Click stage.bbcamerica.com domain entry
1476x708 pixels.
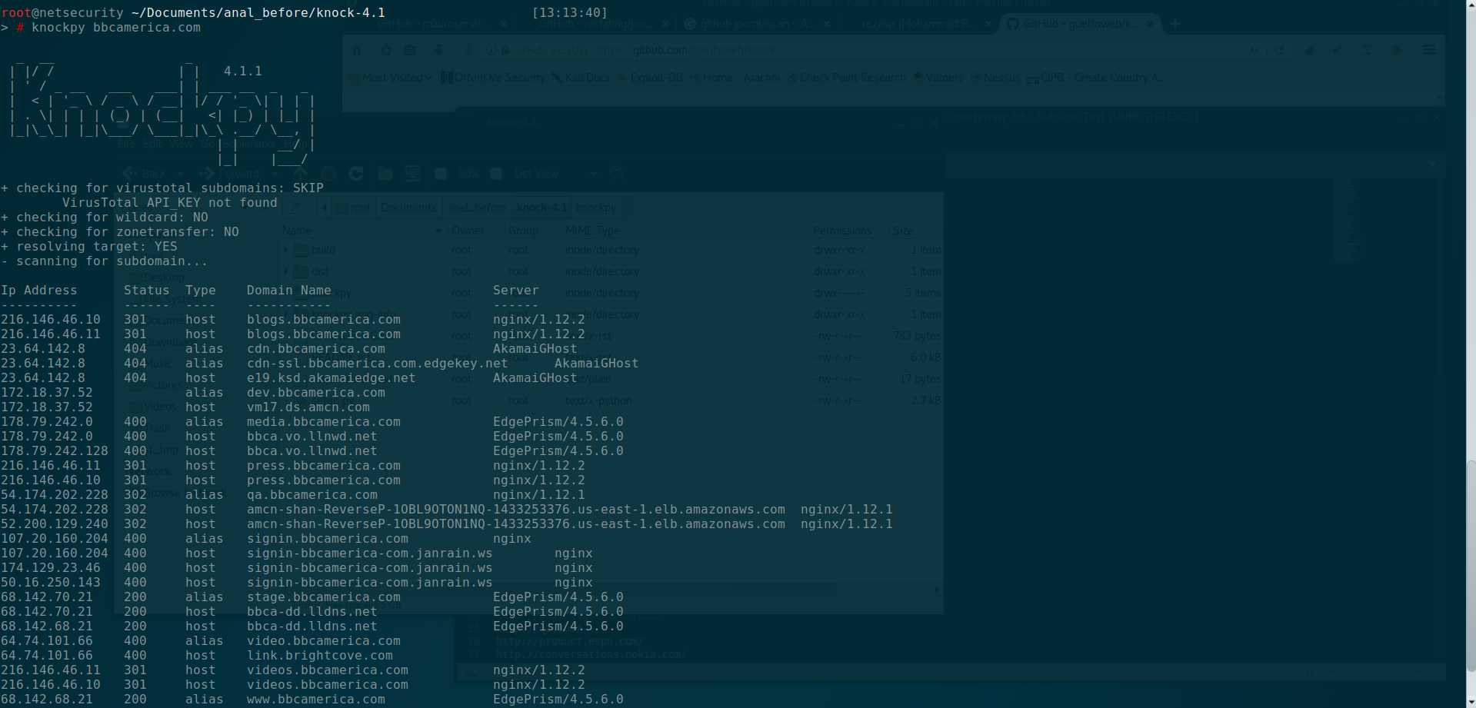tap(324, 597)
